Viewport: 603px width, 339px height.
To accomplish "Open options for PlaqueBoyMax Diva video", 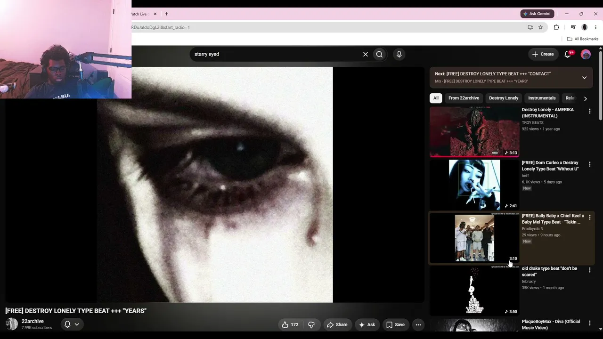I will click(x=589, y=323).
